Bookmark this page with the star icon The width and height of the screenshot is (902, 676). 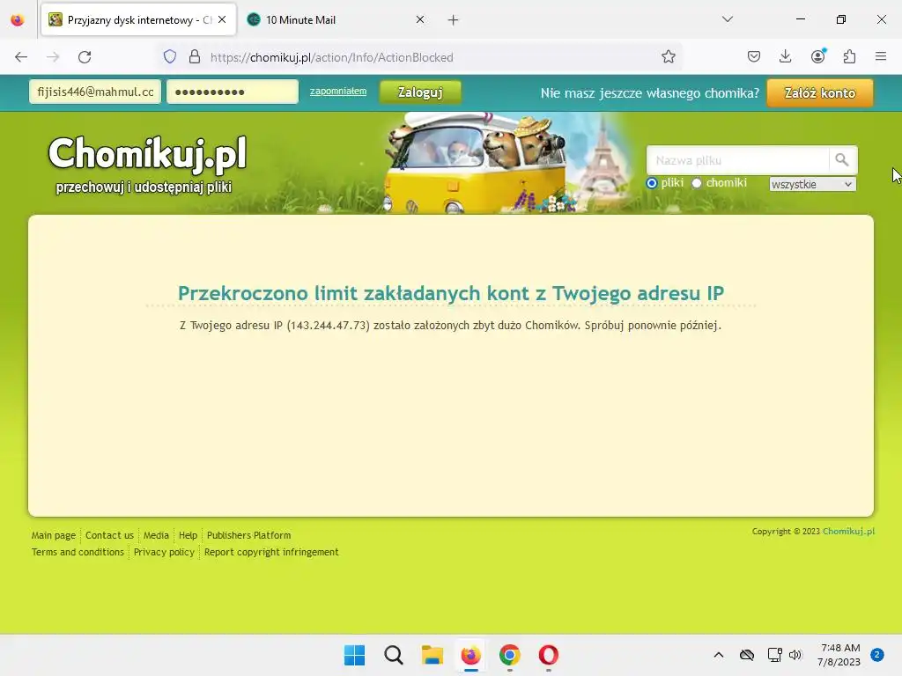click(668, 57)
